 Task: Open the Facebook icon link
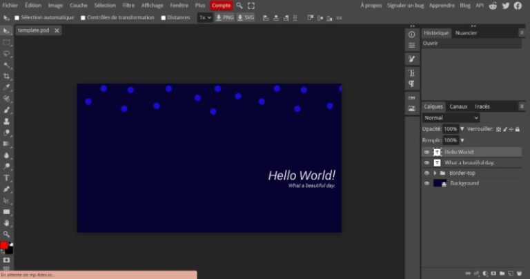[518, 6]
